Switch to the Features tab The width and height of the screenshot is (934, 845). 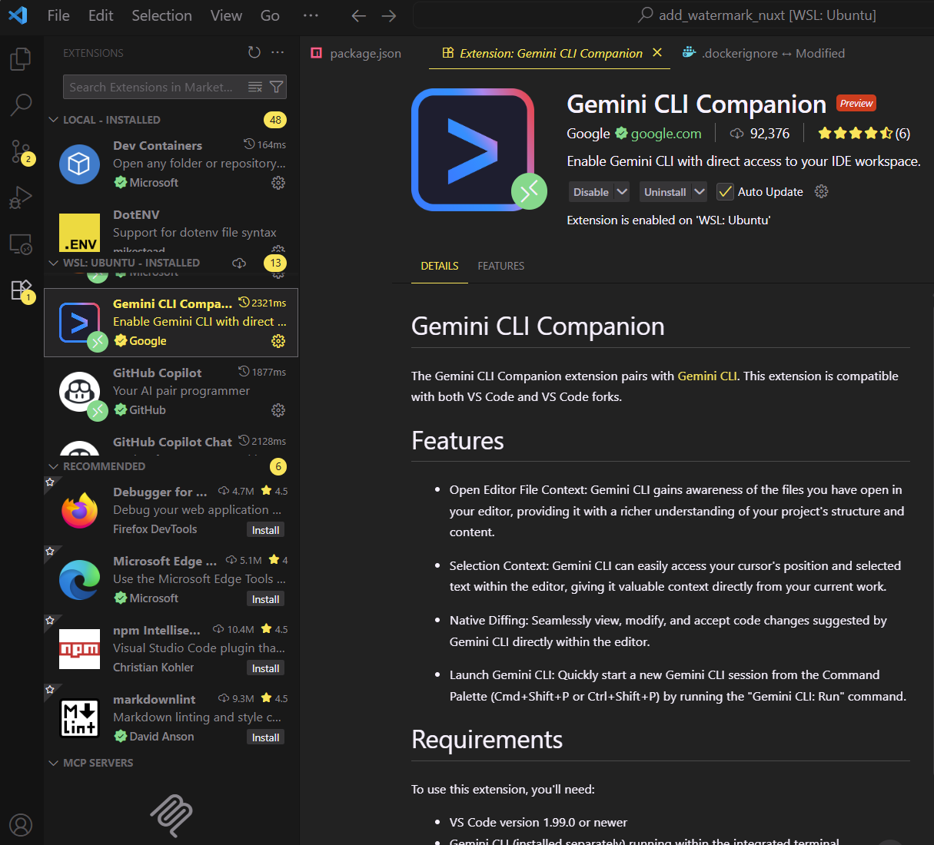point(501,266)
